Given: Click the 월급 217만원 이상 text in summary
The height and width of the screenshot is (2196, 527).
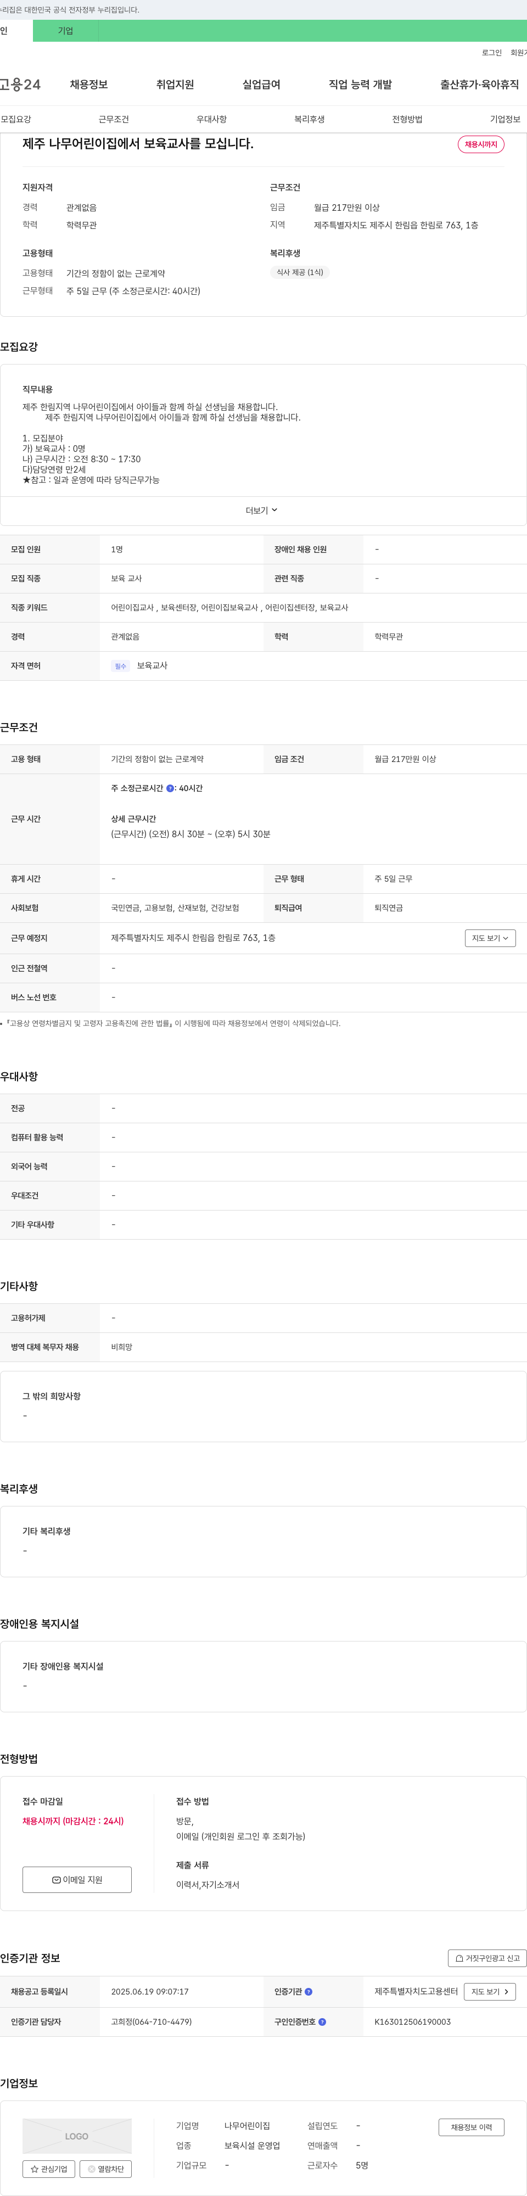Looking at the screenshot, I should 347,207.
